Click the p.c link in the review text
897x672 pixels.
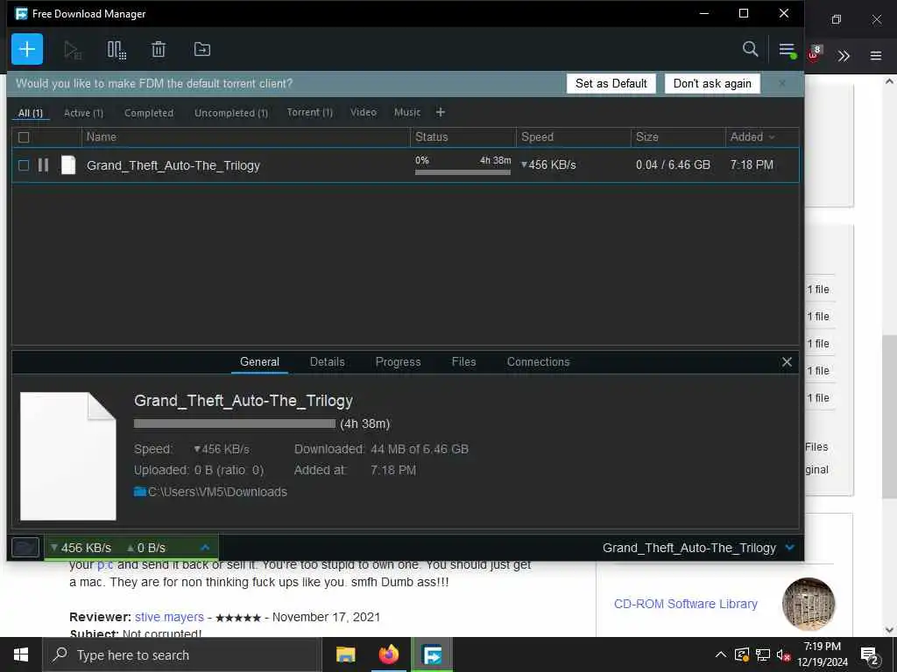[x=105, y=564]
